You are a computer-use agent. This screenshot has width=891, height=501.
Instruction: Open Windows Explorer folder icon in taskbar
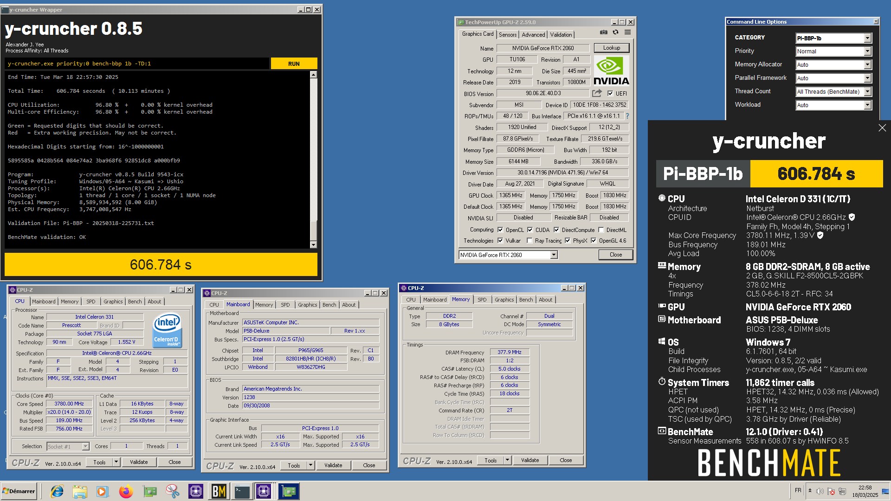pyautogui.click(x=80, y=491)
